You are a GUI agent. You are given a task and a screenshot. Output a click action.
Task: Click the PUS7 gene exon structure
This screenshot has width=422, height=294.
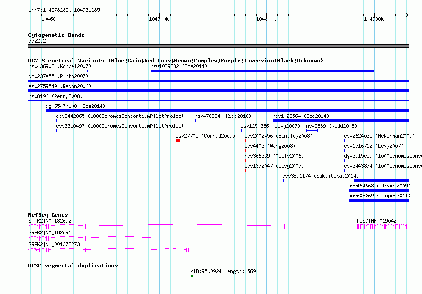point(381,226)
